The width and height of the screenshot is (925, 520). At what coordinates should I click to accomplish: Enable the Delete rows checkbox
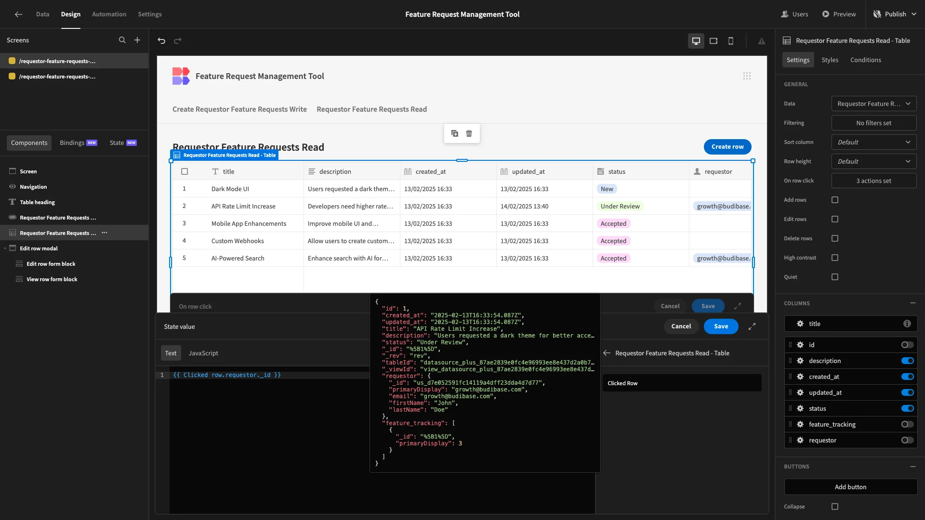tap(835, 238)
